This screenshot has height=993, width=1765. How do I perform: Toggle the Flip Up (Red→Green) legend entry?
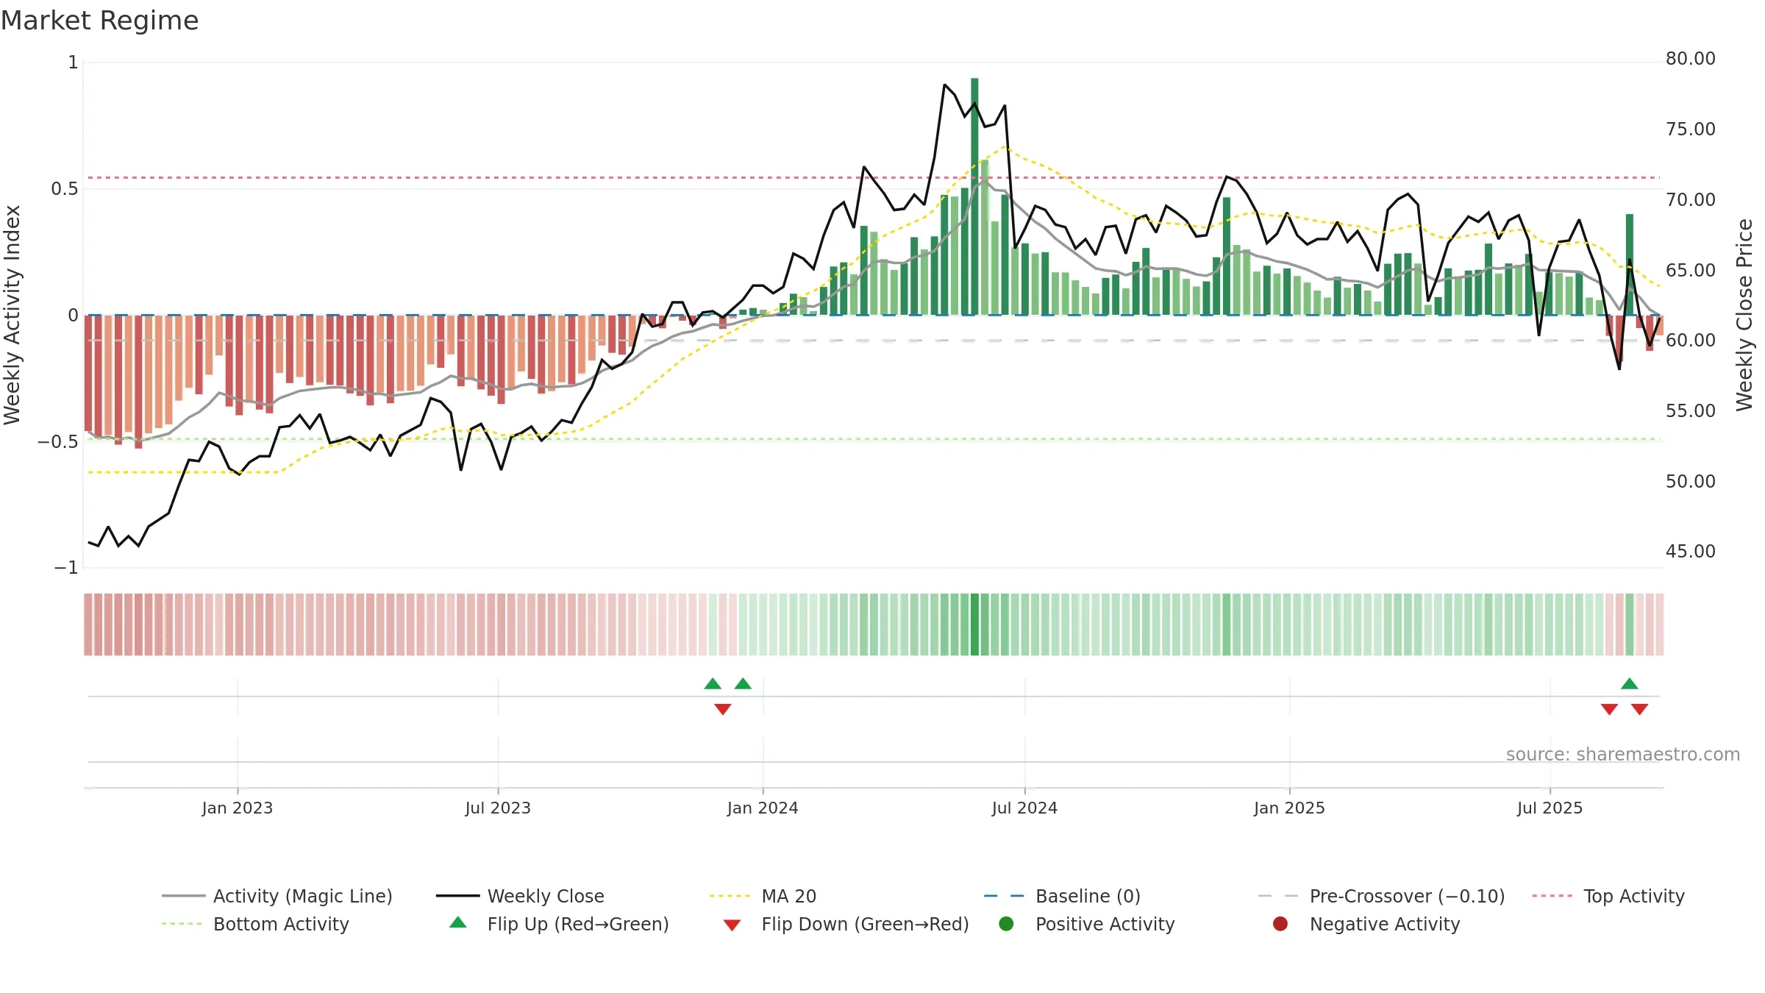(559, 924)
